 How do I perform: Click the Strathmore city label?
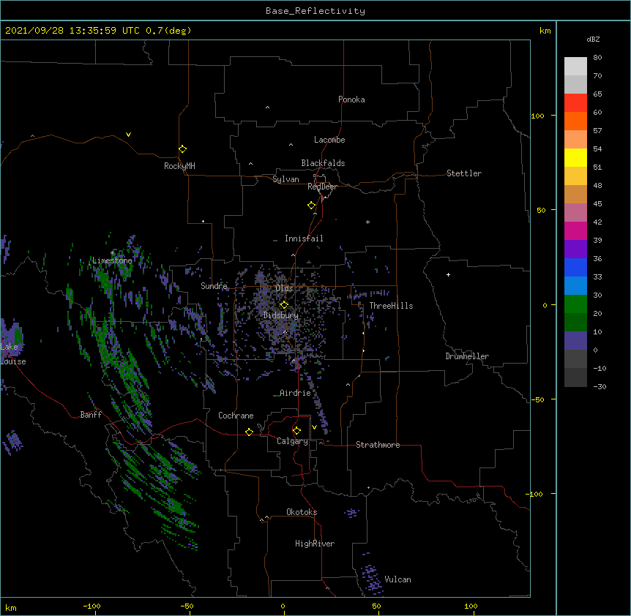click(378, 445)
